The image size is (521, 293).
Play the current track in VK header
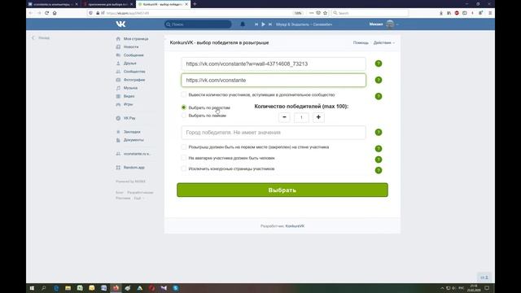coord(263,24)
